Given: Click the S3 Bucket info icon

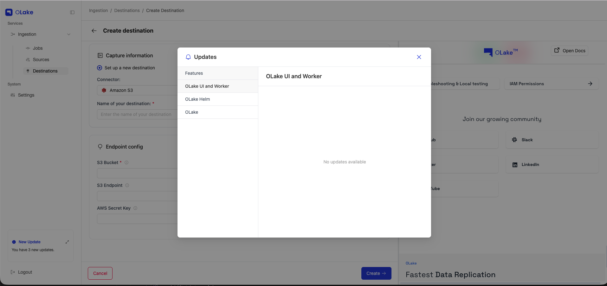Looking at the screenshot, I should [x=126, y=162].
